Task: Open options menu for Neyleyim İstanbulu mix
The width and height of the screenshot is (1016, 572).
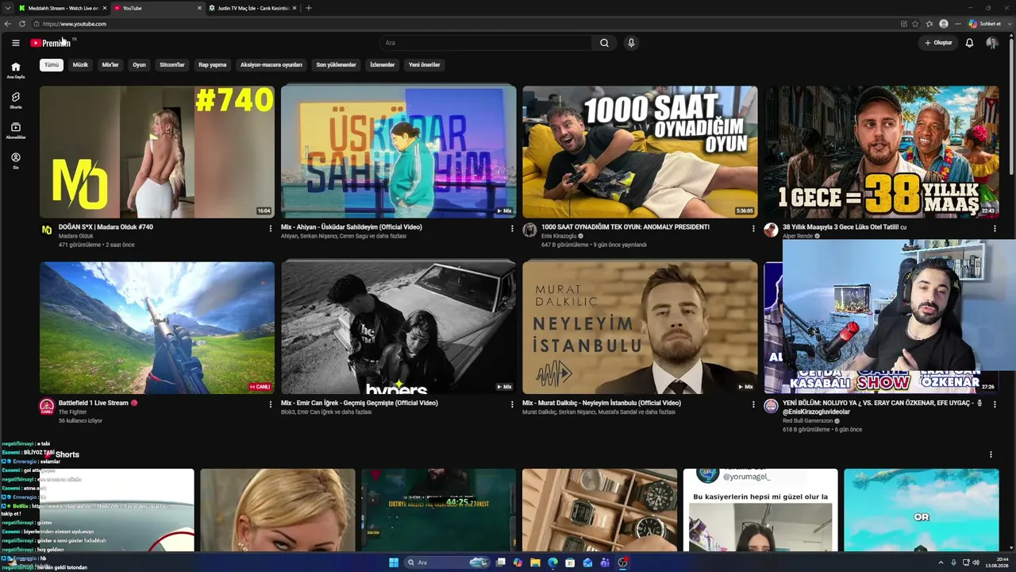Action: click(x=753, y=404)
